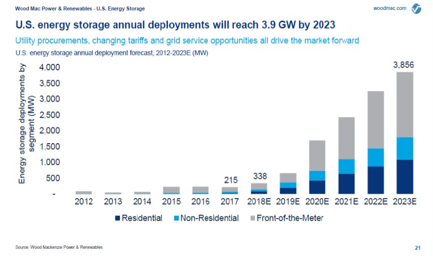Viewport: 433px width, 256px height.
Task: Click the 2012 axis label
Action: [84, 201]
